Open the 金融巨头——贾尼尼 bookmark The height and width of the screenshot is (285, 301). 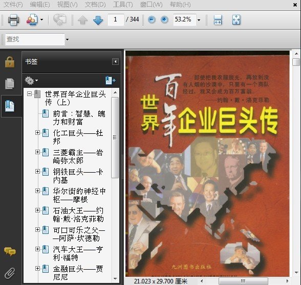[78, 273]
